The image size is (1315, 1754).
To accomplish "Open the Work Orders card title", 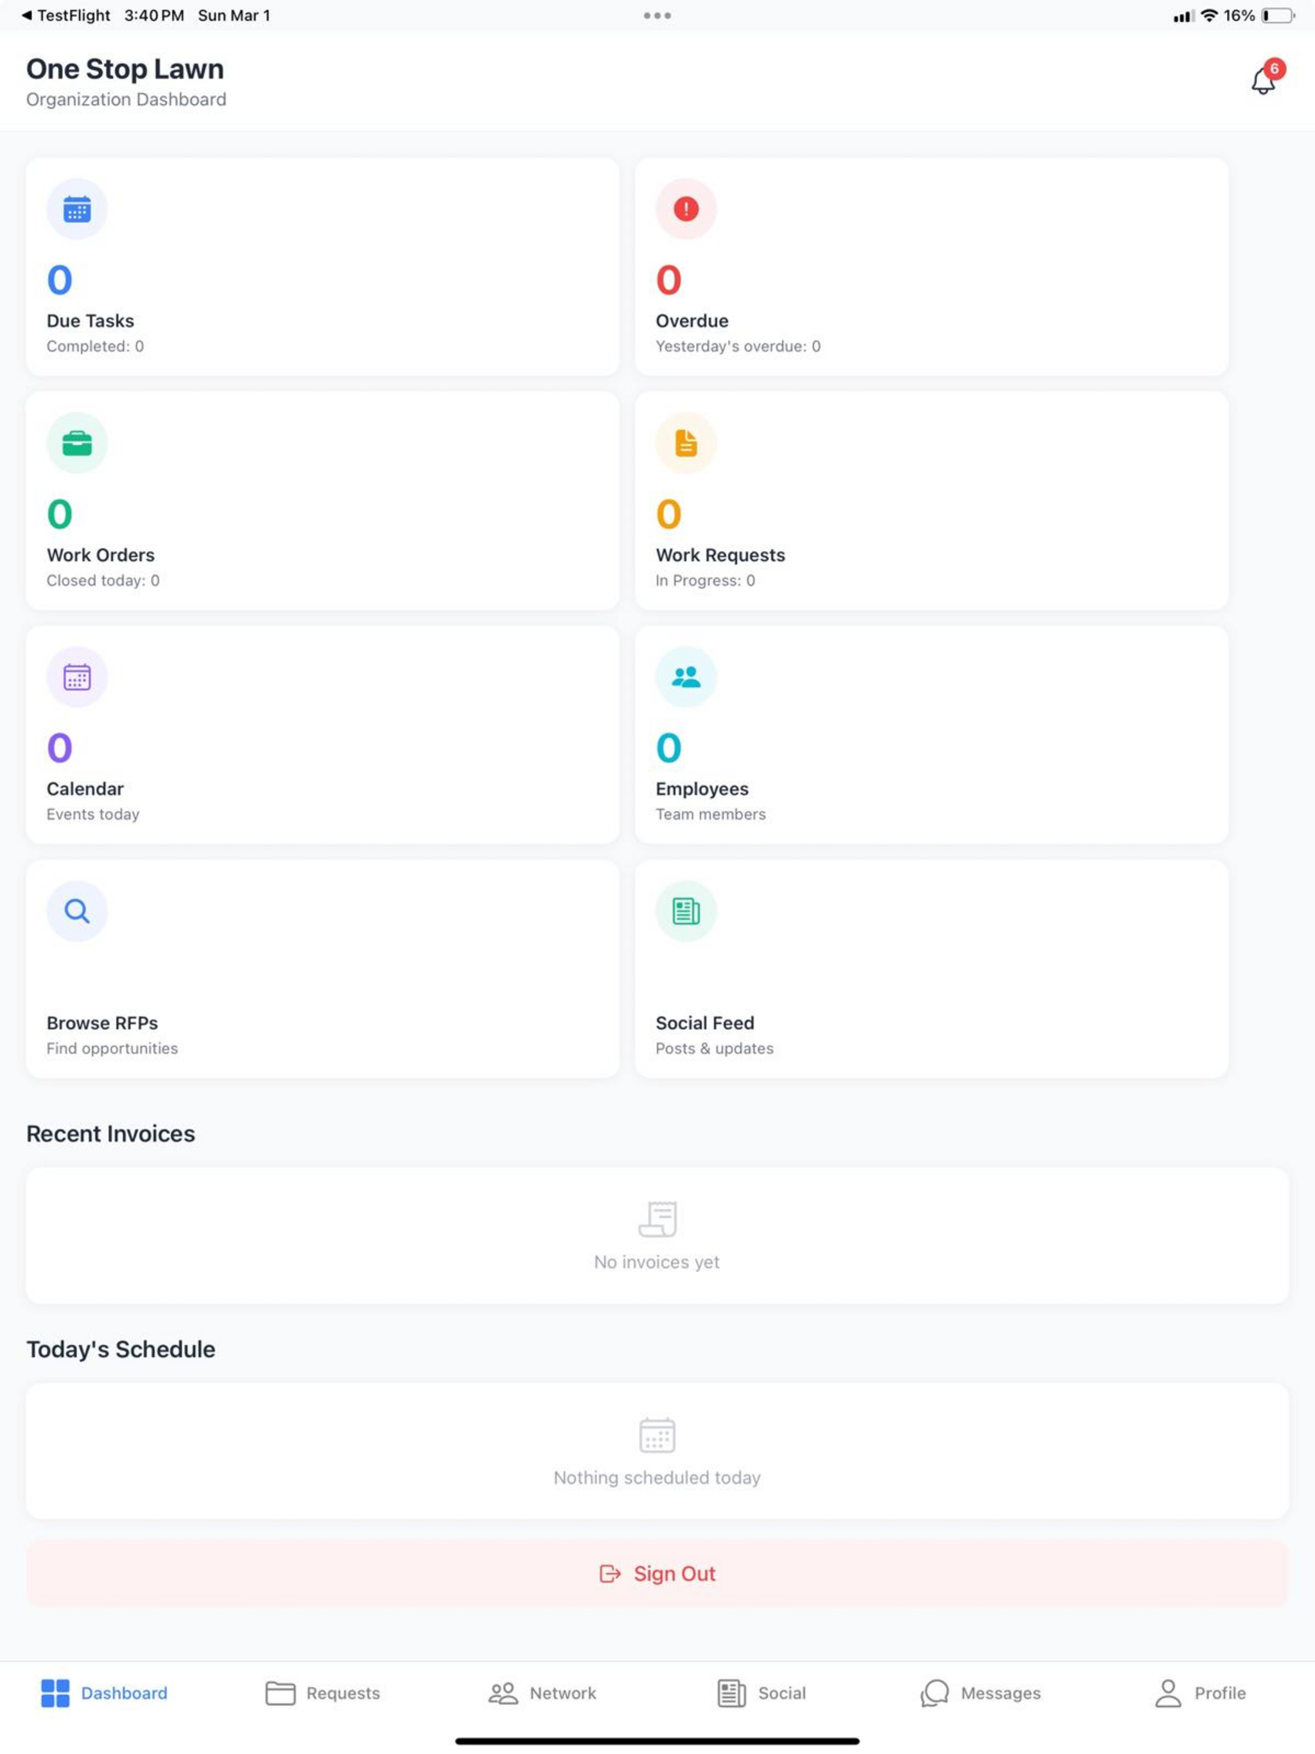I will click(x=101, y=555).
